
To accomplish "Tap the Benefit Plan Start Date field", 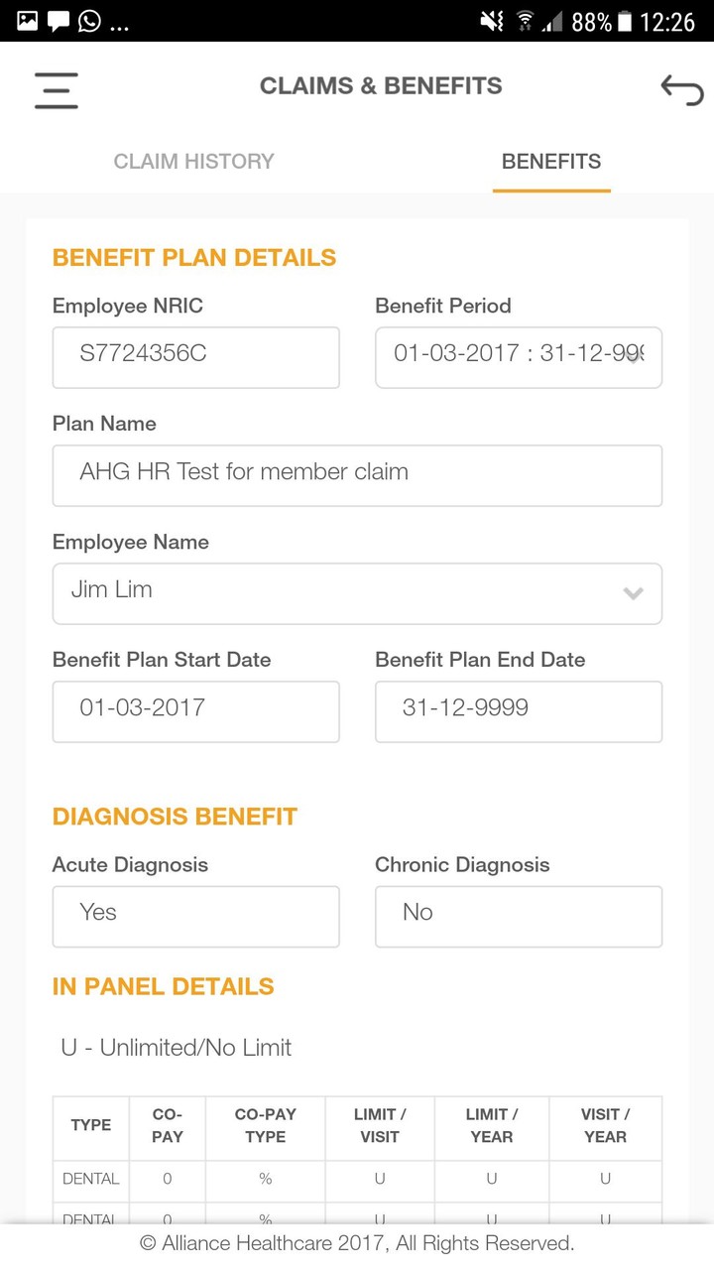I will tap(195, 711).
